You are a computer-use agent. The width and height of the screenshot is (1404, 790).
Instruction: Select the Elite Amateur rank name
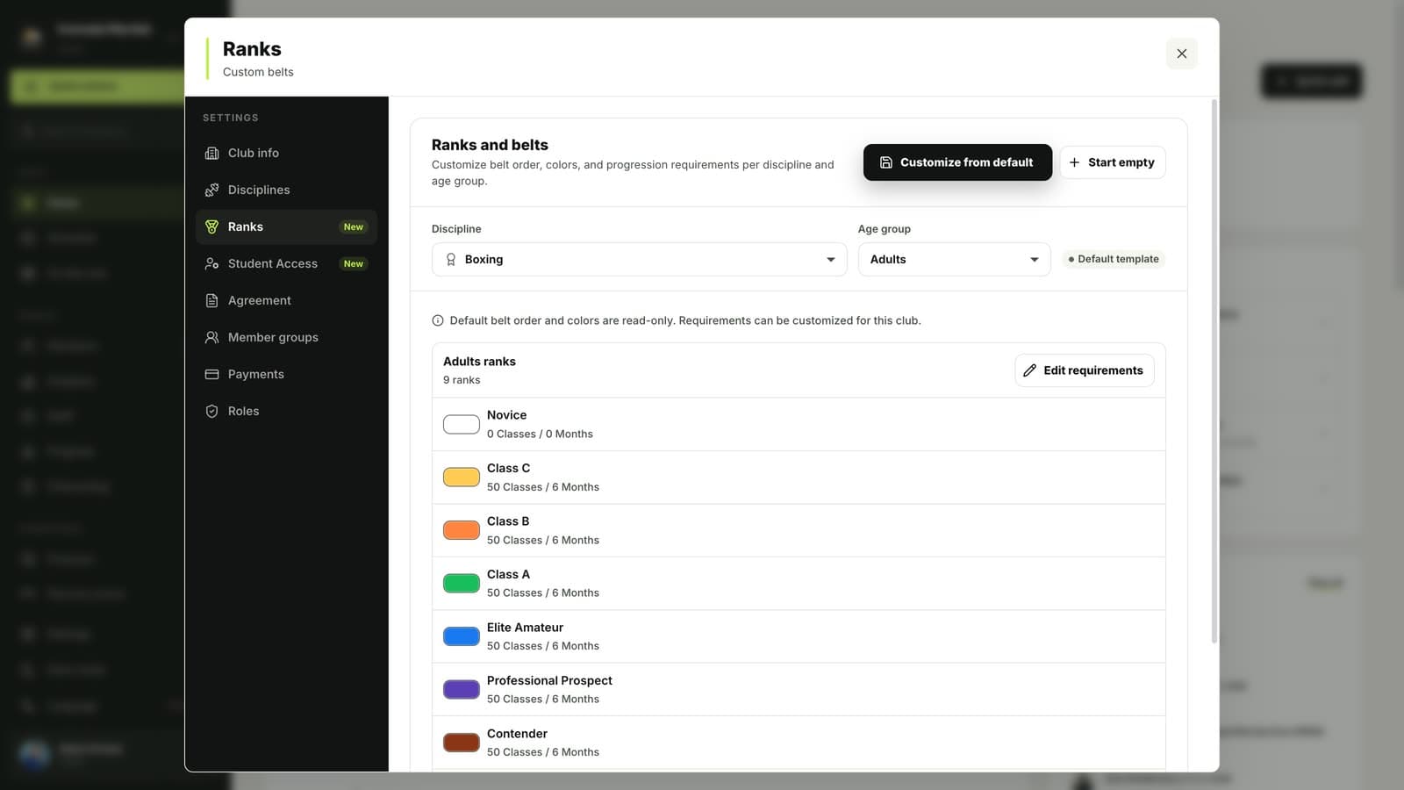pos(525,628)
